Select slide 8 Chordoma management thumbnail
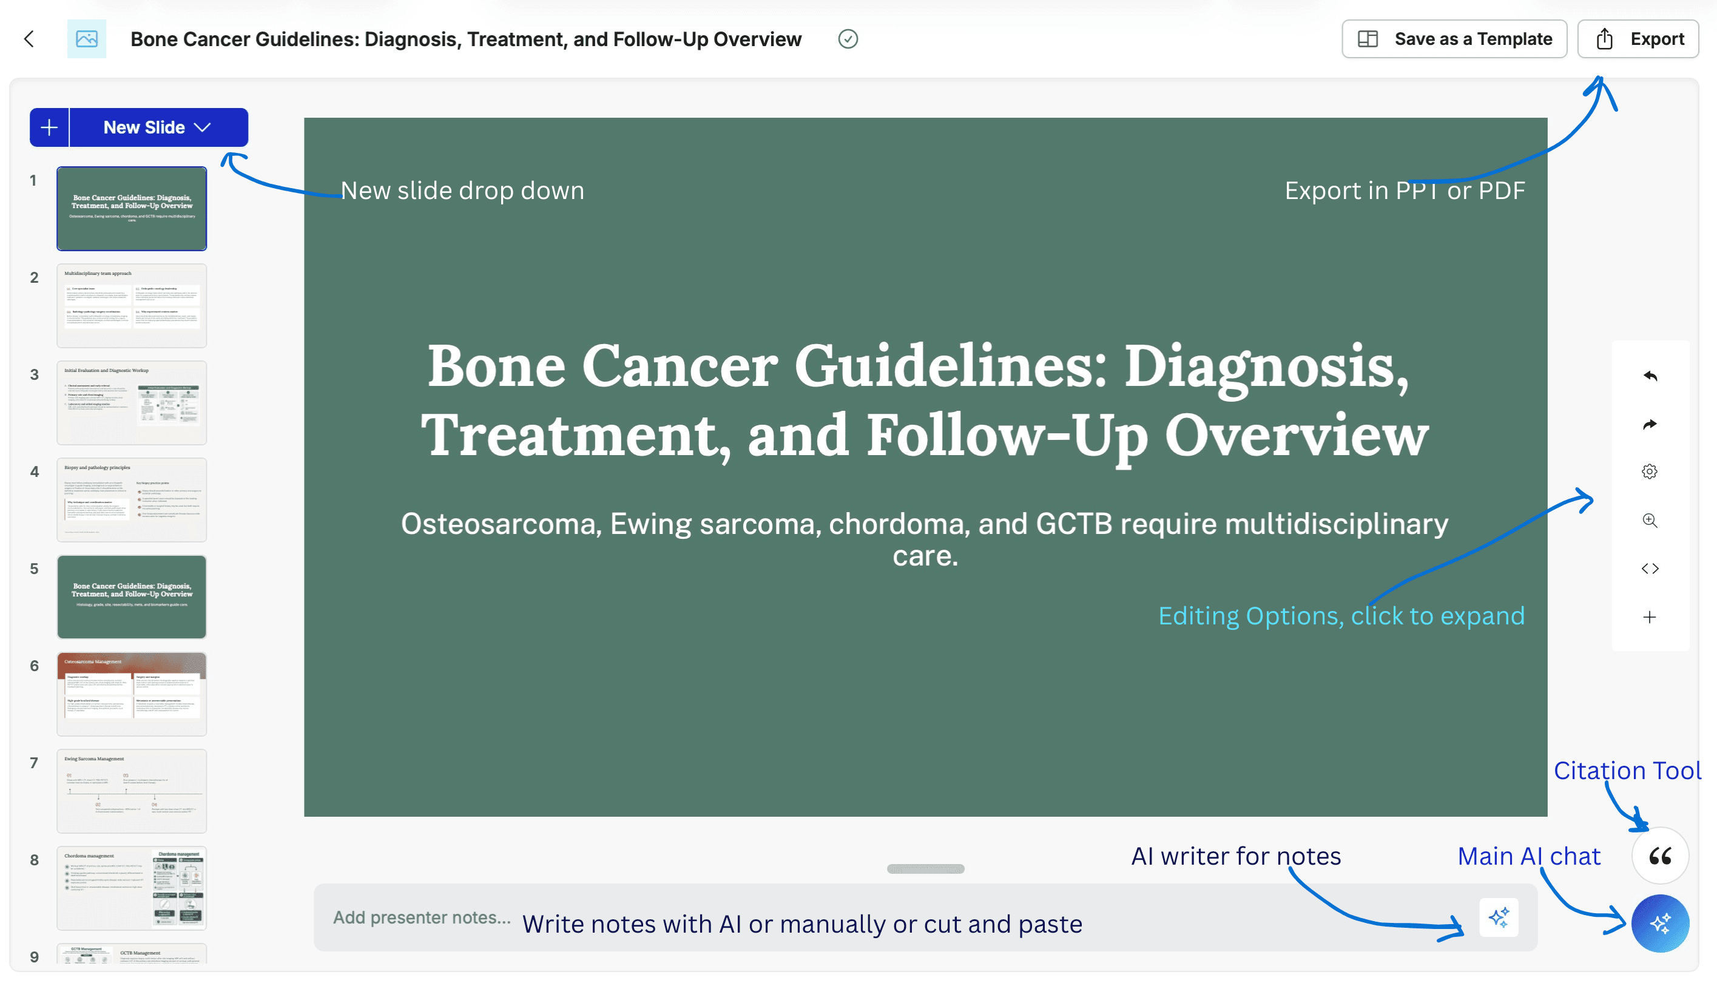Viewport: 1717px width, 983px height. click(132, 888)
